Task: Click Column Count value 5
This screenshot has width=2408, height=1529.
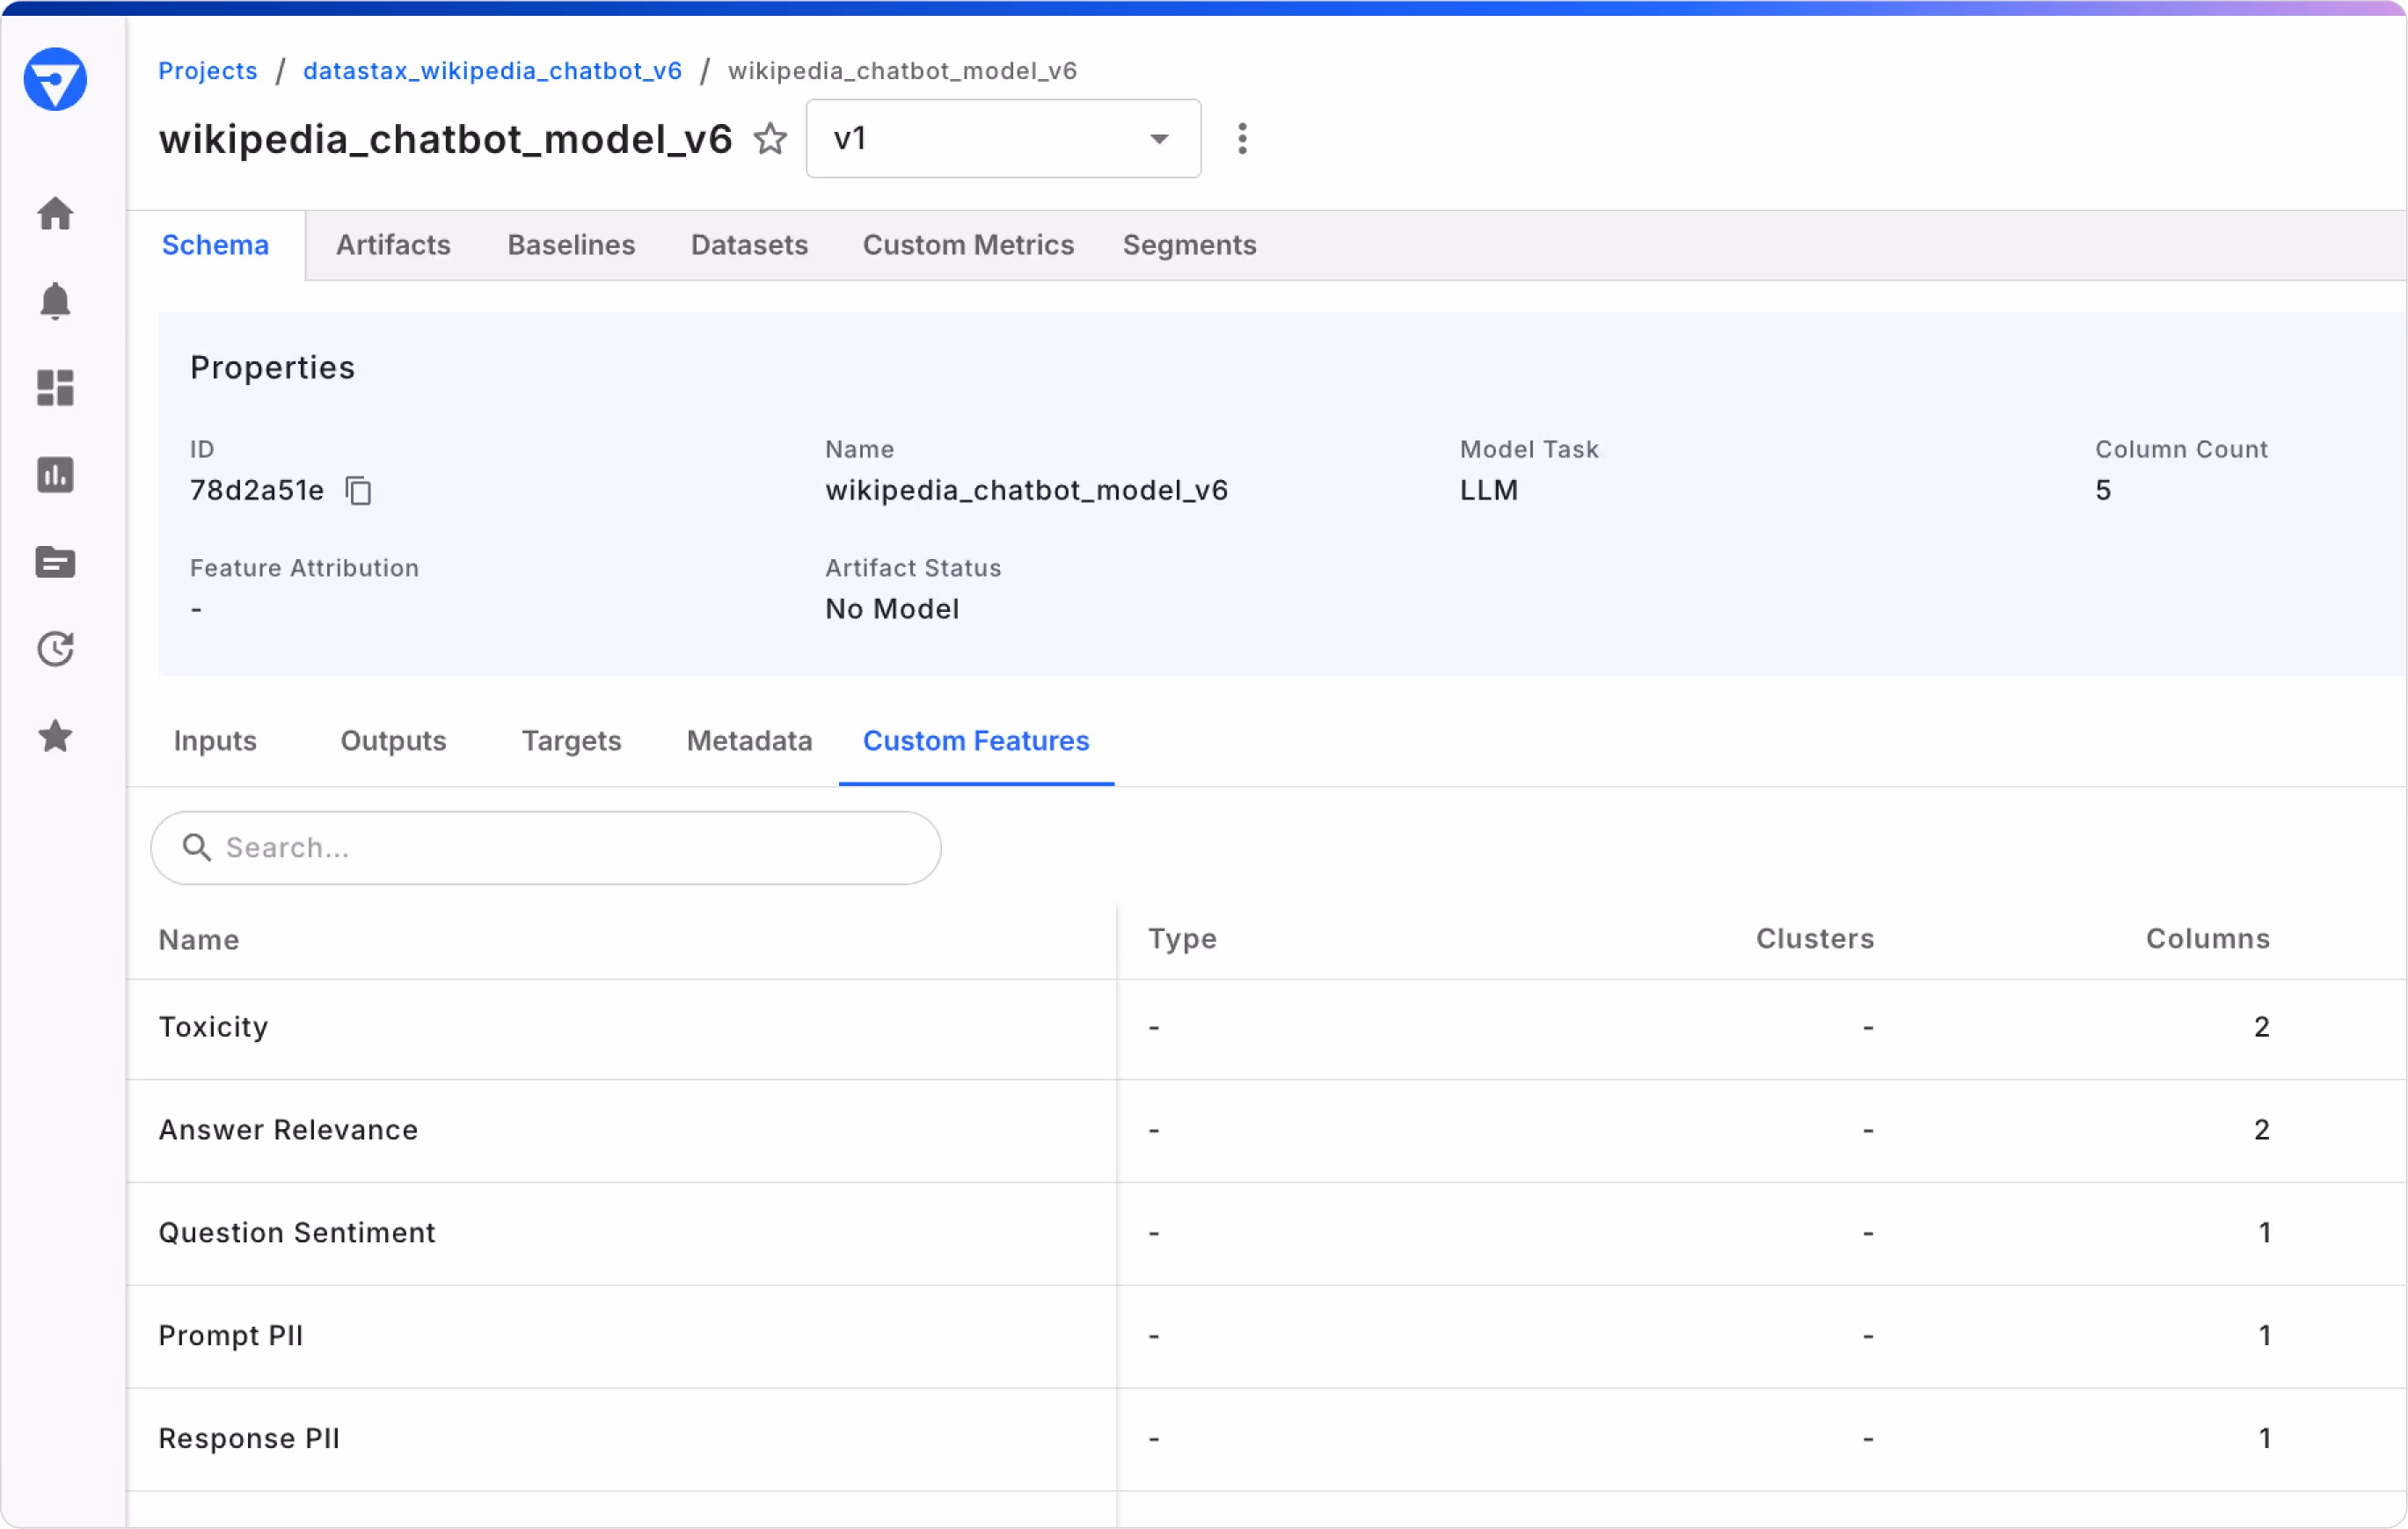Action: pos(2102,490)
